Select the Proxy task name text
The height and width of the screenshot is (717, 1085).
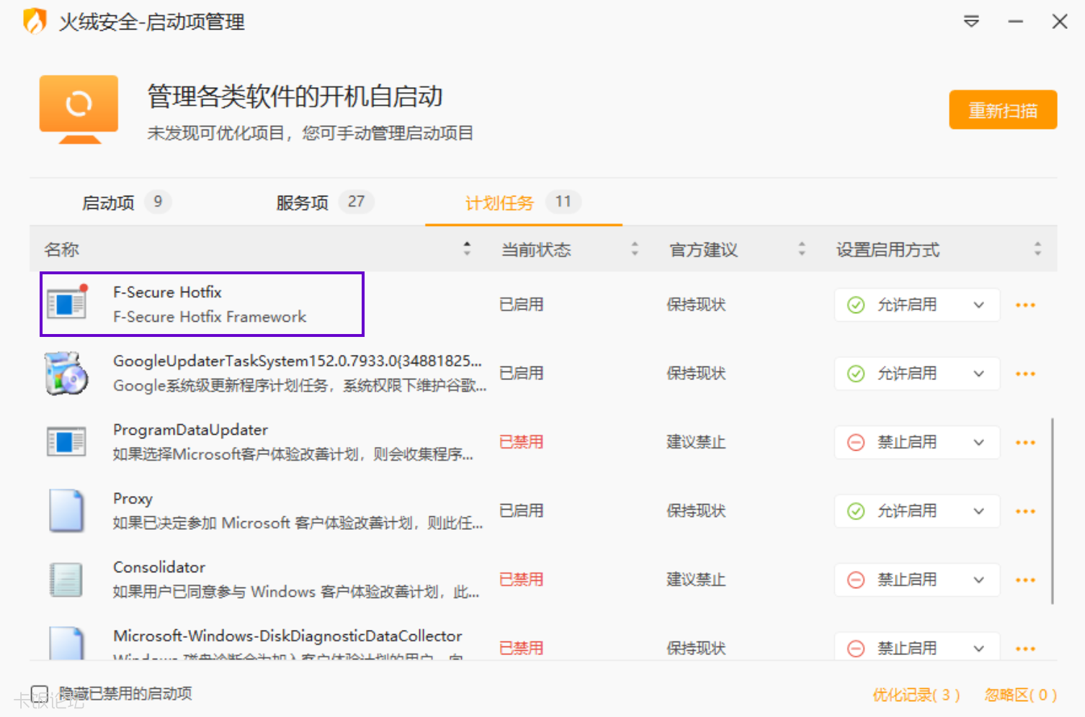click(133, 498)
